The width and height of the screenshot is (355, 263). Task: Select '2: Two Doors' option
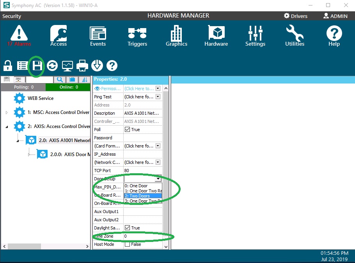[143, 196]
